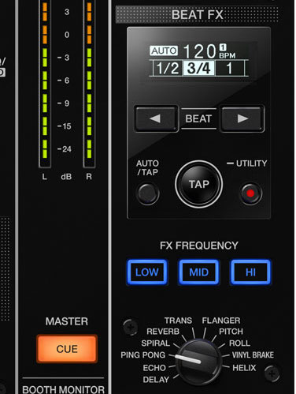Click the screw icon beside HELIX label

(x=272, y=373)
